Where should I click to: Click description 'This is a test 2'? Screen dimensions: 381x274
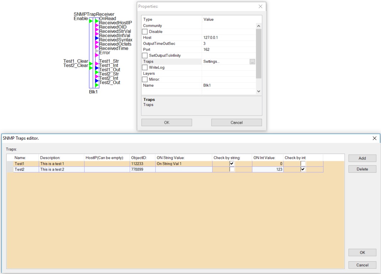(61, 169)
